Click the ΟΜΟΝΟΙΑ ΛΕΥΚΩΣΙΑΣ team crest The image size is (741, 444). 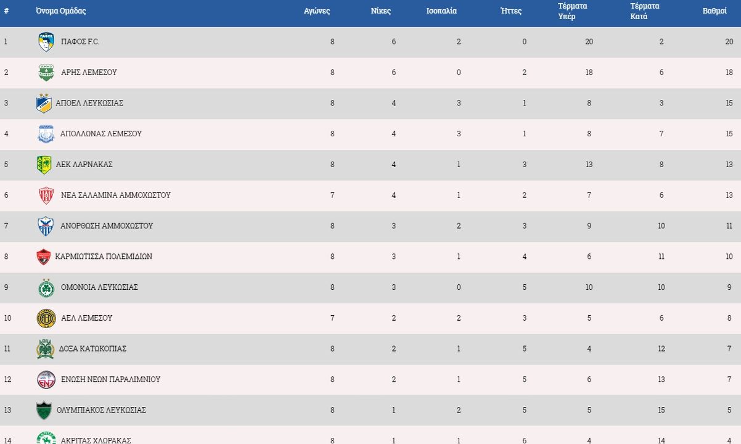46,287
